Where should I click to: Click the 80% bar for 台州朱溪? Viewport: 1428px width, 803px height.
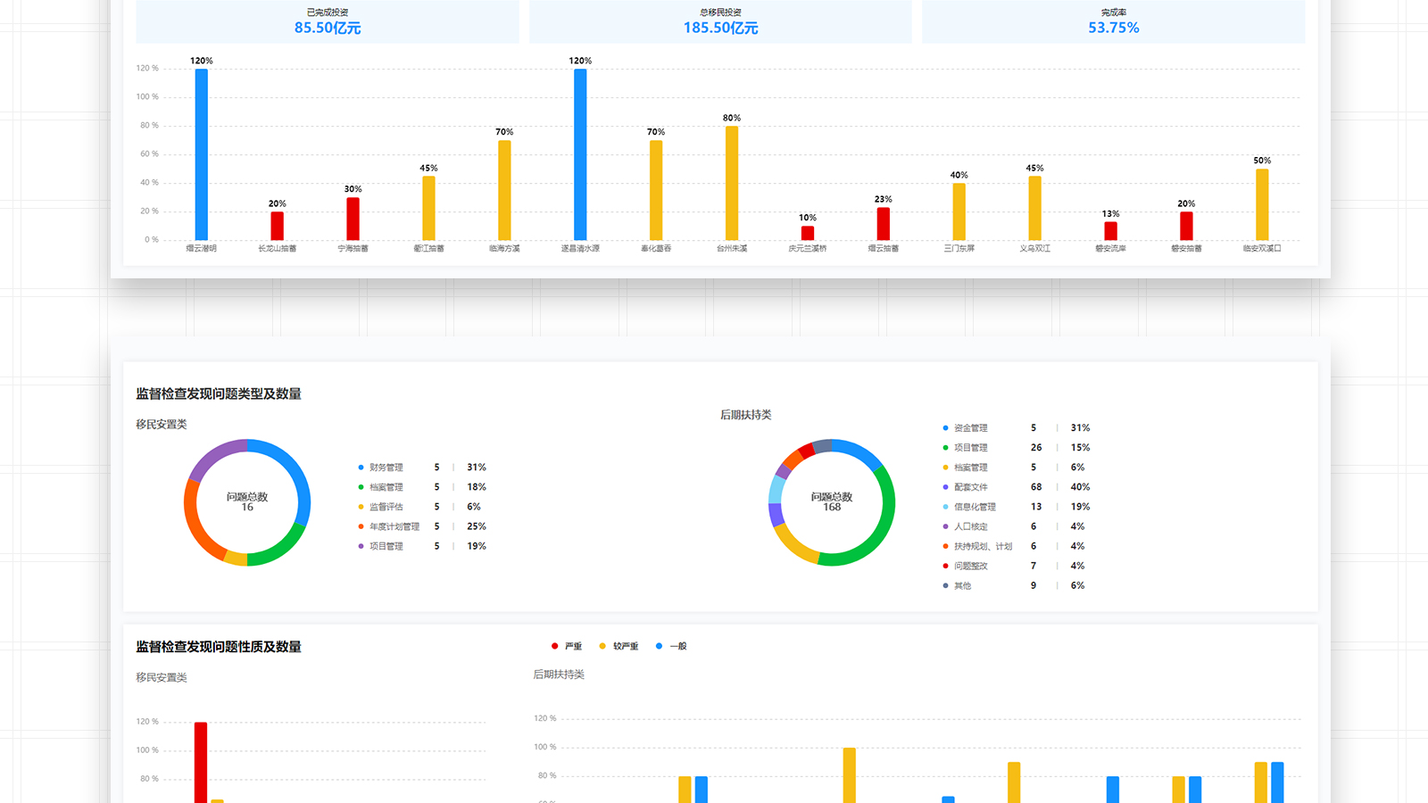pos(732,183)
